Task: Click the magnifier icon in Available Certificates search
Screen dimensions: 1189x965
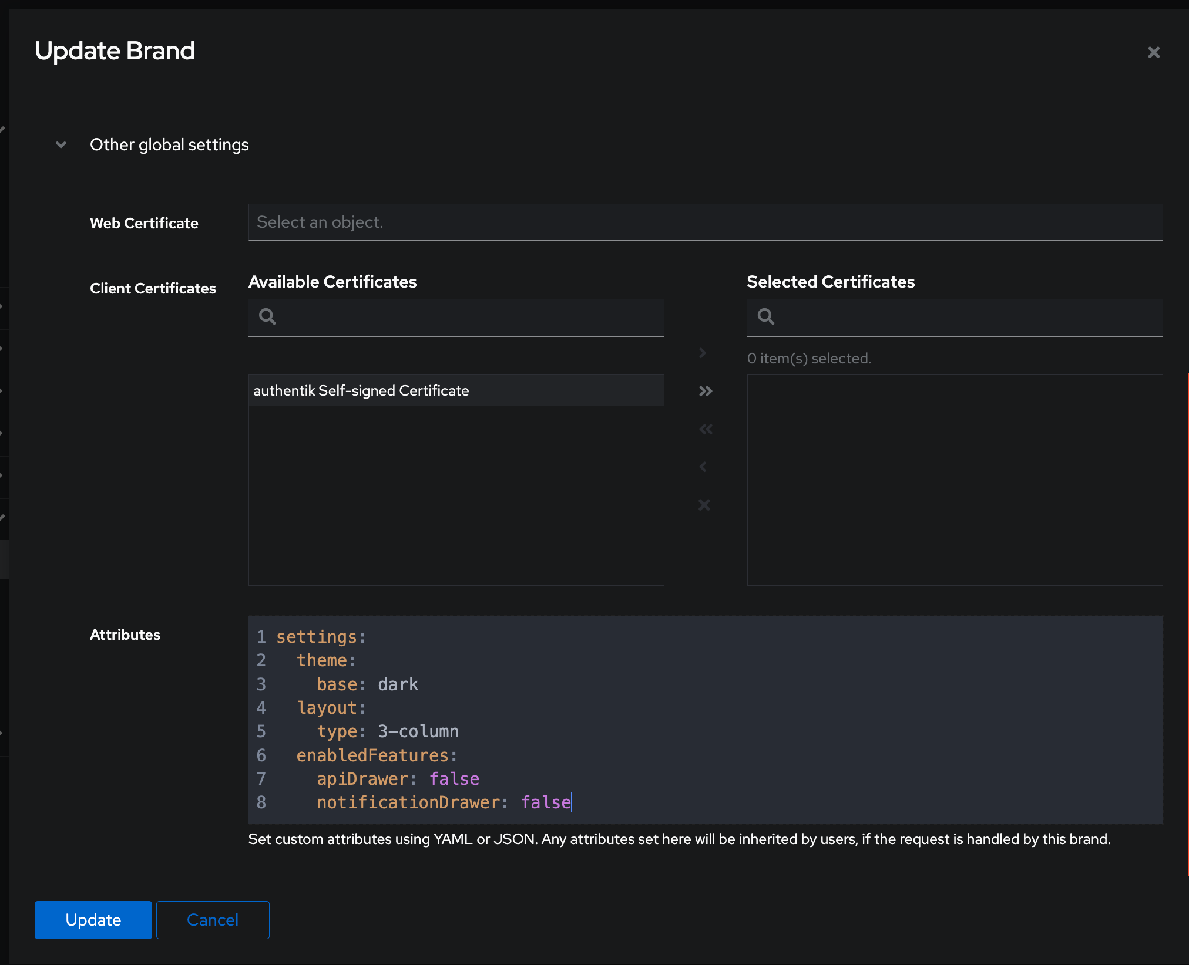Action: 267,316
